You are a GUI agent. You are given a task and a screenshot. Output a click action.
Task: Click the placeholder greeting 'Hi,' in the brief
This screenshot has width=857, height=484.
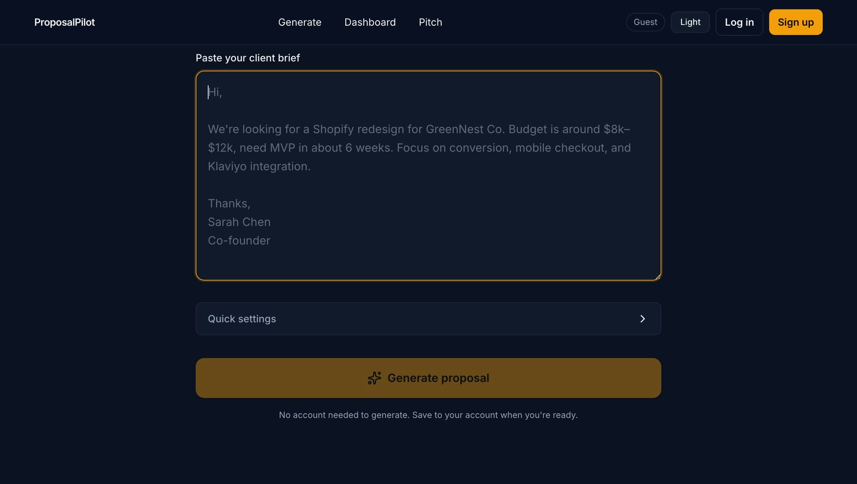(x=215, y=92)
